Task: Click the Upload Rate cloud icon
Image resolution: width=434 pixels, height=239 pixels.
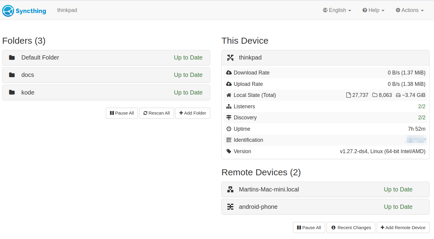Action: click(x=229, y=84)
